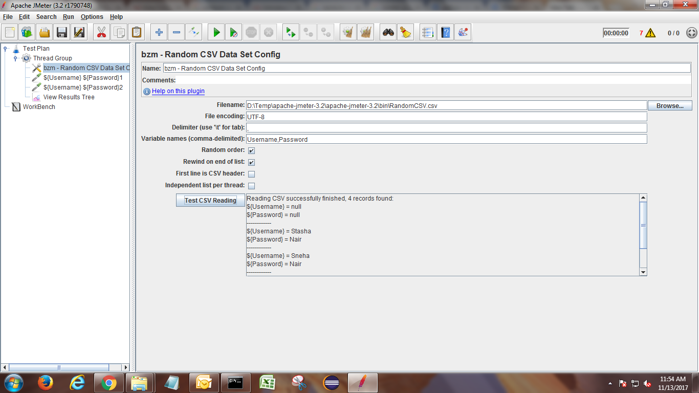Reset search with yellow broom icon
The width and height of the screenshot is (699, 393).
coord(406,32)
